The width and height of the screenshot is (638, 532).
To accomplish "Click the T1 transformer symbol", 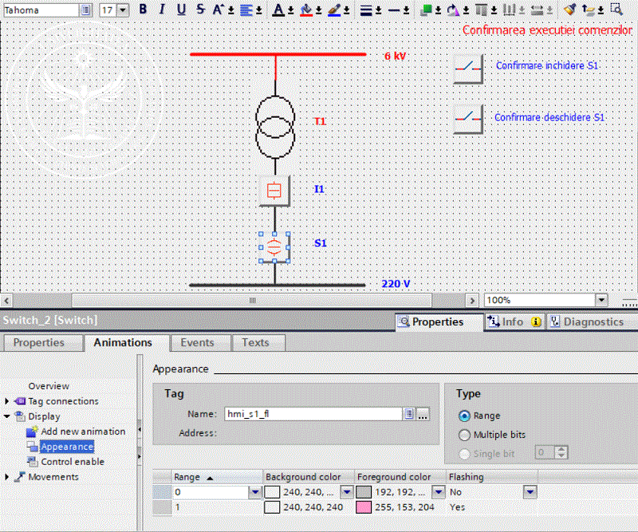I will (275, 121).
